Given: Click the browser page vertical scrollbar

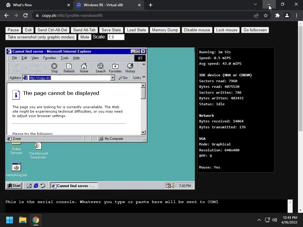Looking at the screenshot, I should point(300,78).
